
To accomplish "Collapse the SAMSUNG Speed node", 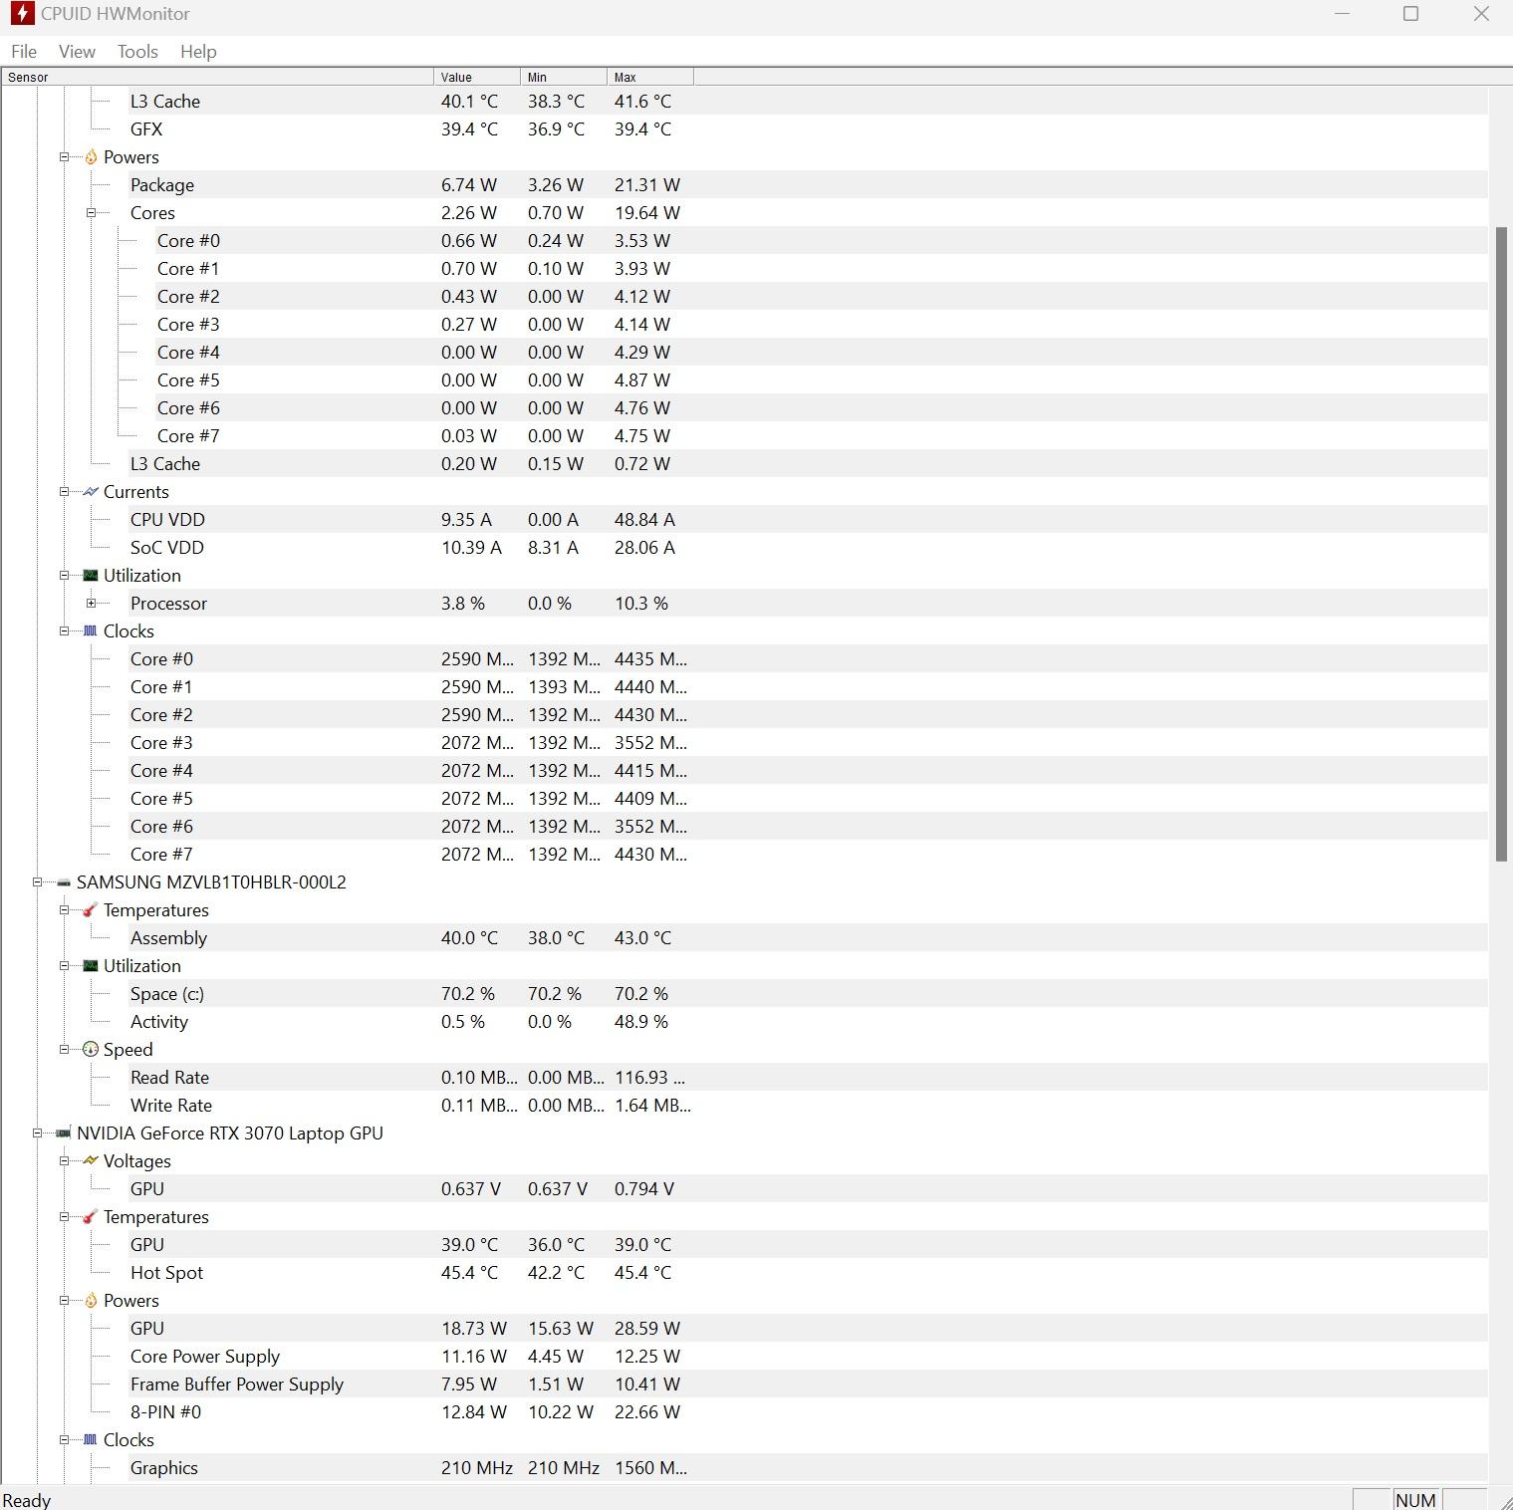I will click(x=64, y=1050).
